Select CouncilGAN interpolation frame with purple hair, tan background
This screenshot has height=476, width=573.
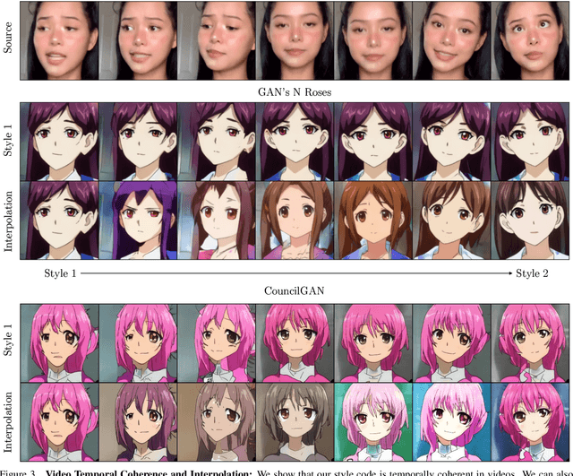(x=138, y=422)
